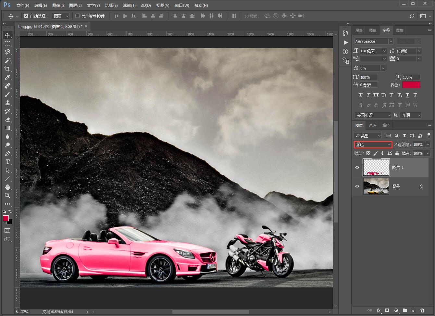Viewport: 435px width, 316px height.
Task: Select the Eyedropper tool
Action: pos(7,77)
